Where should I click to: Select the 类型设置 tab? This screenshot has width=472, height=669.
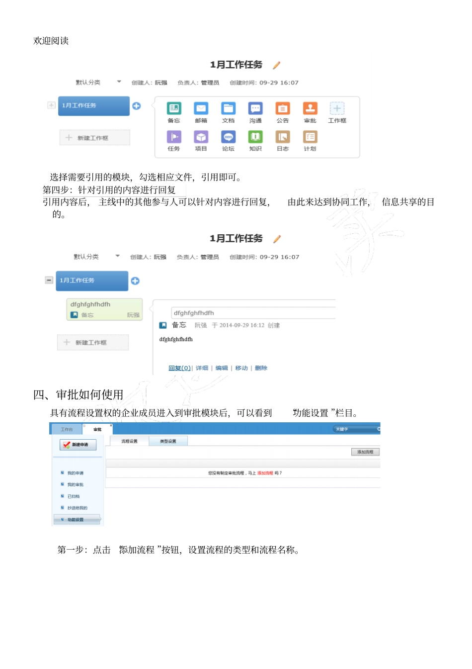(x=168, y=441)
